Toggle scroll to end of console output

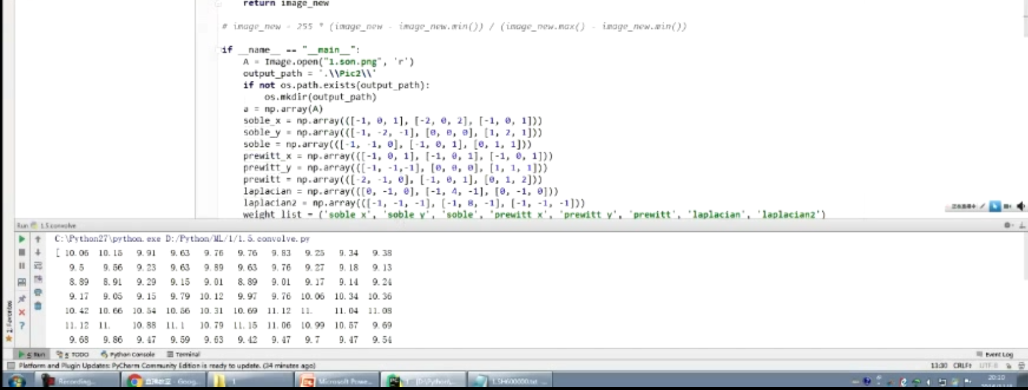38,279
